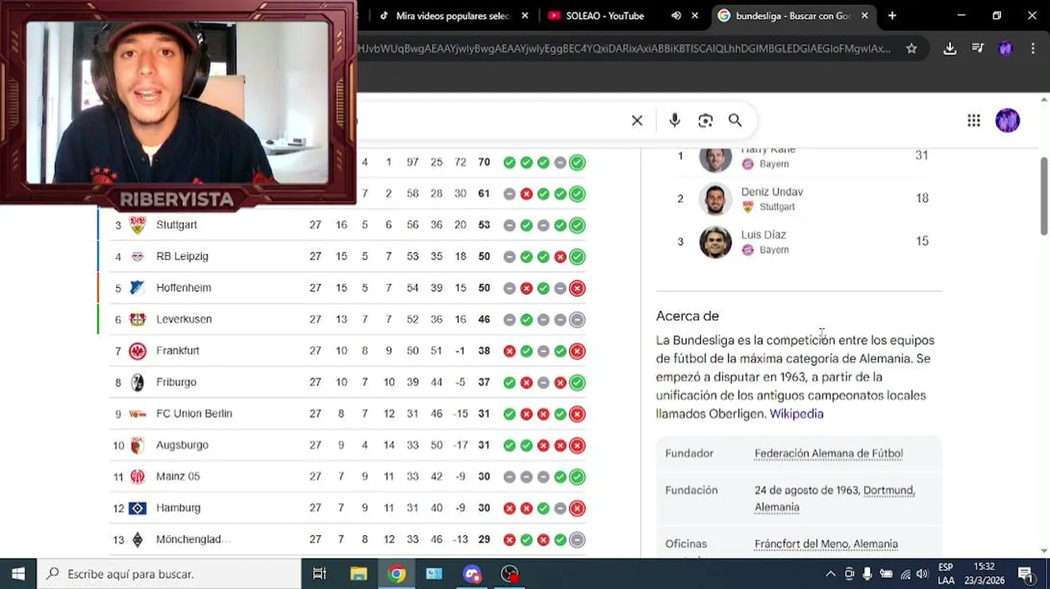Open the volume control in system tray
Screen dimensions: 1050x589
(x=922, y=574)
